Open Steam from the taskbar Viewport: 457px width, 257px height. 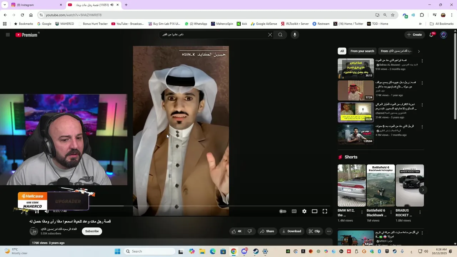point(256,251)
